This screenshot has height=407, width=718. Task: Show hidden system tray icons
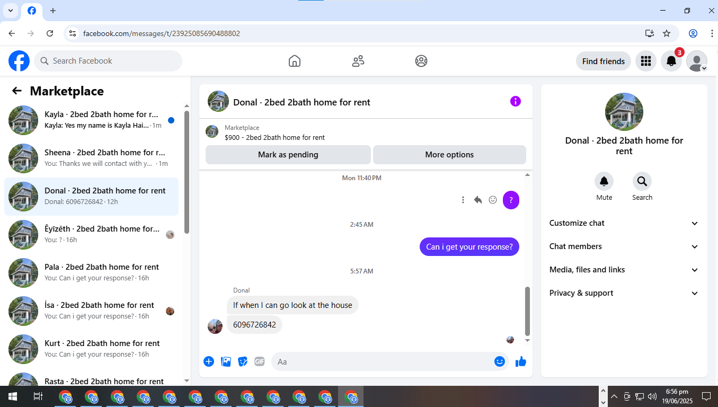(614, 396)
